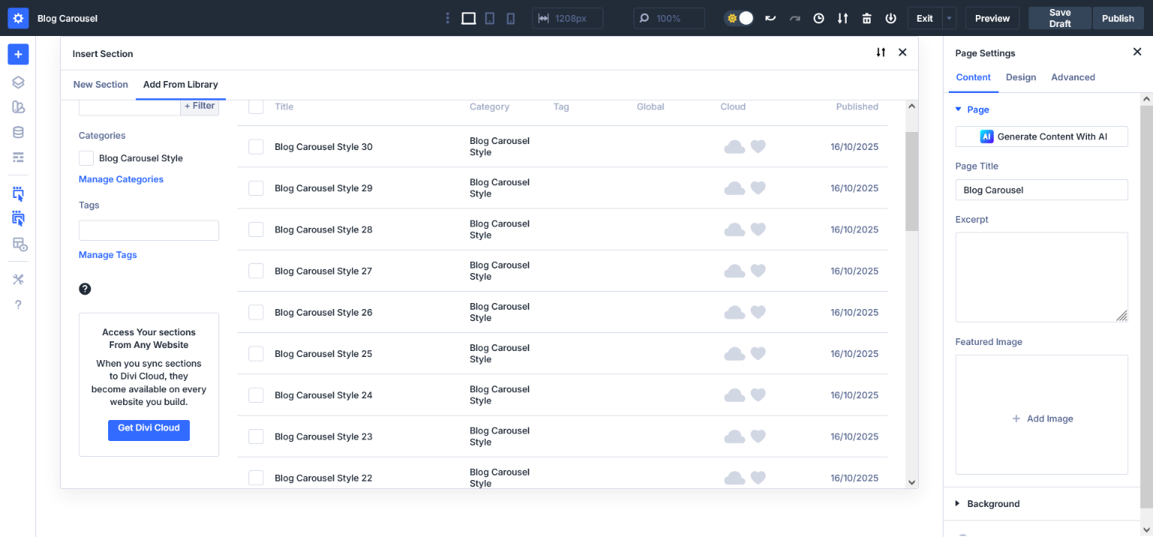Click the Tags filter input field
This screenshot has width=1153, height=537.
pos(149,230)
